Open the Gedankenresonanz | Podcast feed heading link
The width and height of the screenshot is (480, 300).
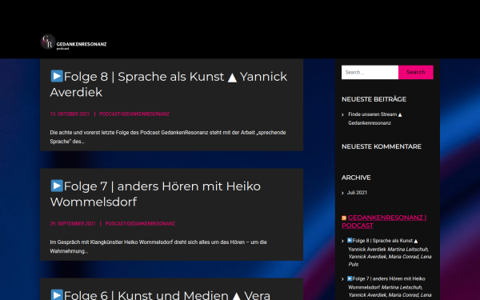[384, 222]
